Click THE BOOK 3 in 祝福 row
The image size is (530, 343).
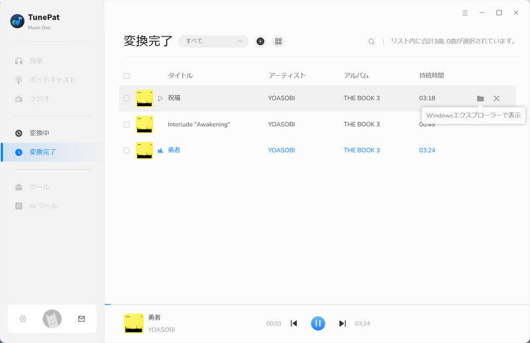[x=362, y=98]
